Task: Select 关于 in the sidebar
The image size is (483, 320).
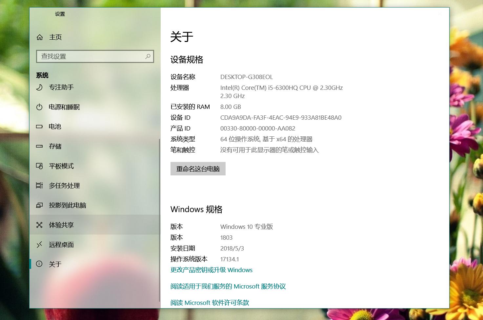Action: tap(55, 264)
